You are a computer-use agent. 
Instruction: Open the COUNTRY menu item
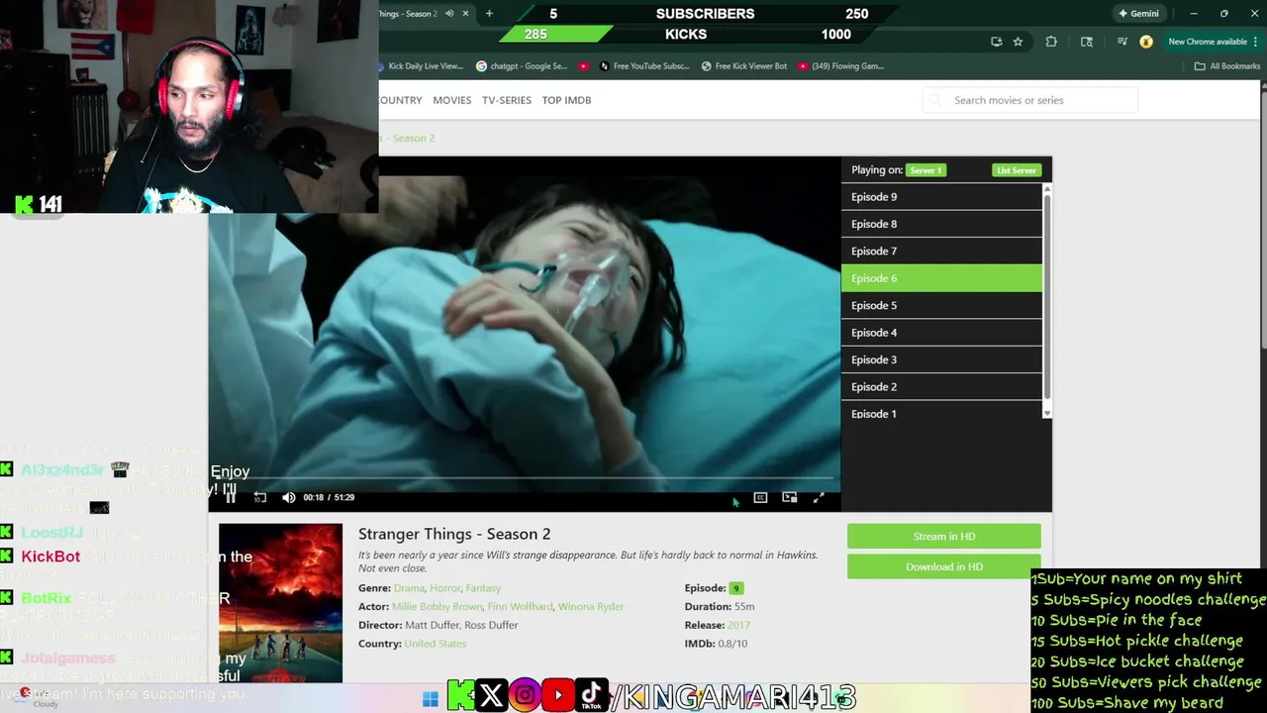(400, 100)
